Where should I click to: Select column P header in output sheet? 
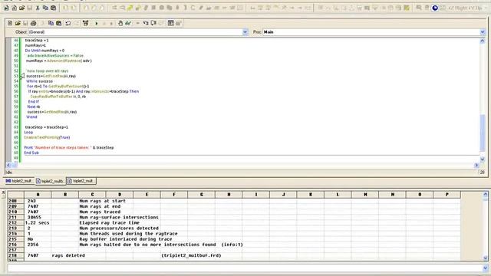[447, 195]
